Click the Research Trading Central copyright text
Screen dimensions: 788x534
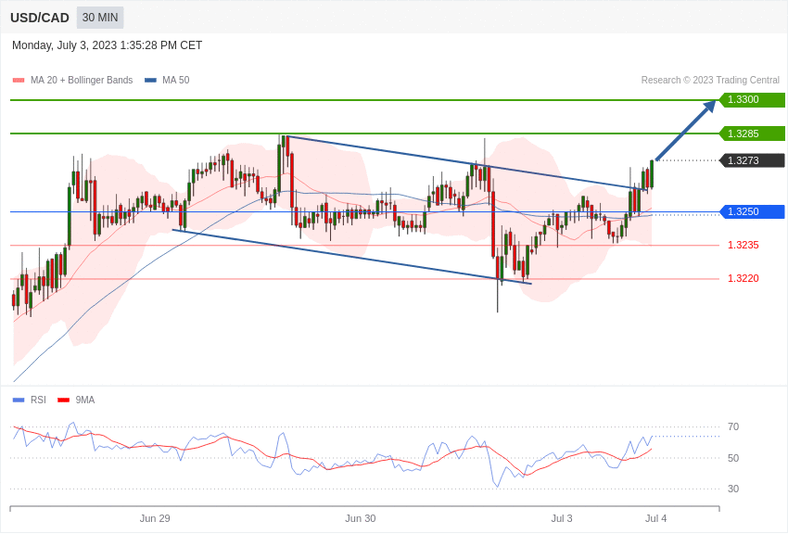pyautogui.click(x=710, y=81)
